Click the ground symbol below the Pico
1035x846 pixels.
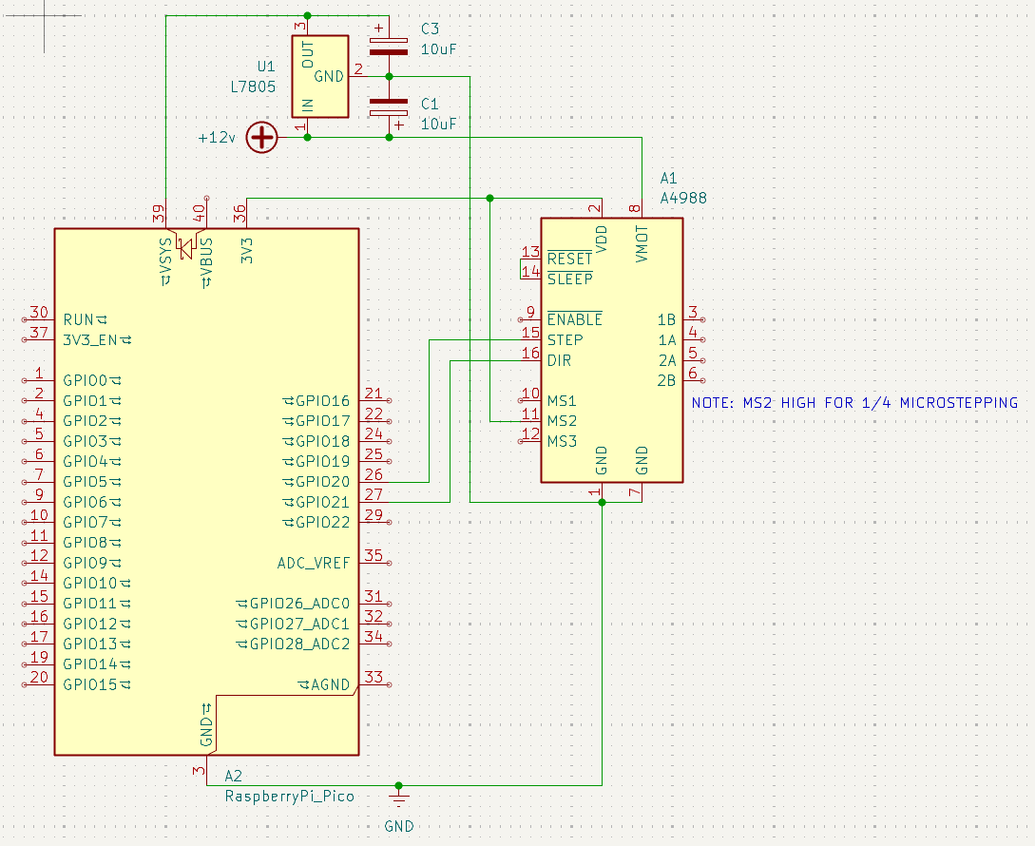click(398, 798)
